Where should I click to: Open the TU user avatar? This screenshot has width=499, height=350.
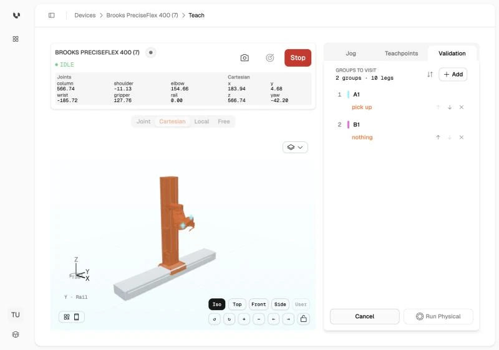click(x=16, y=315)
